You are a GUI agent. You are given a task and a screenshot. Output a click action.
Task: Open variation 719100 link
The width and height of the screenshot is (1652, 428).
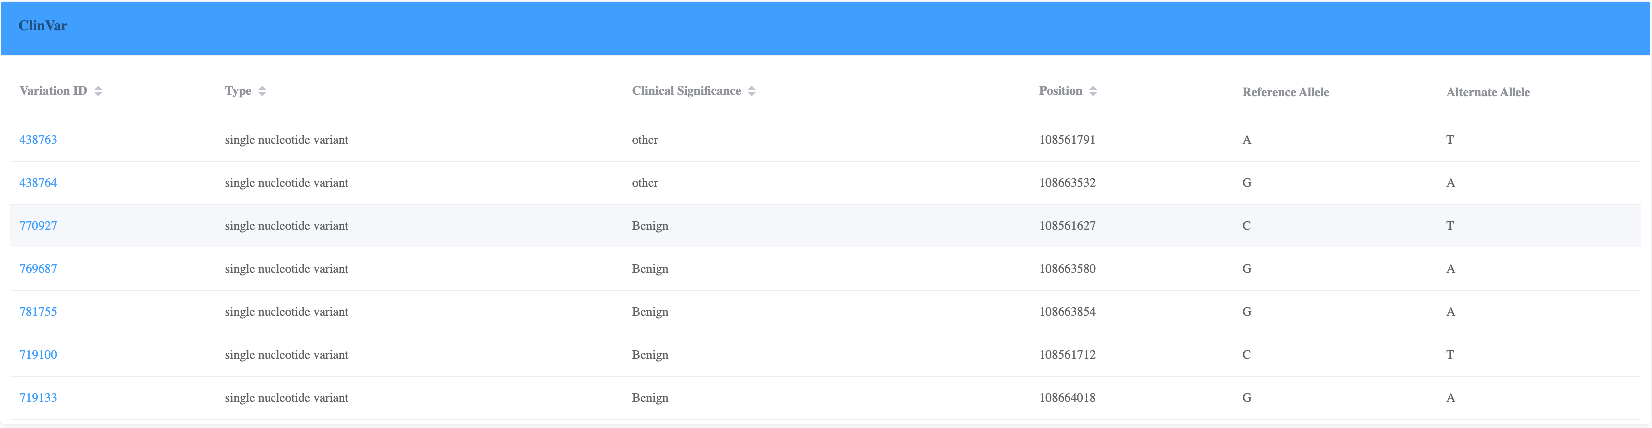(38, 354)
